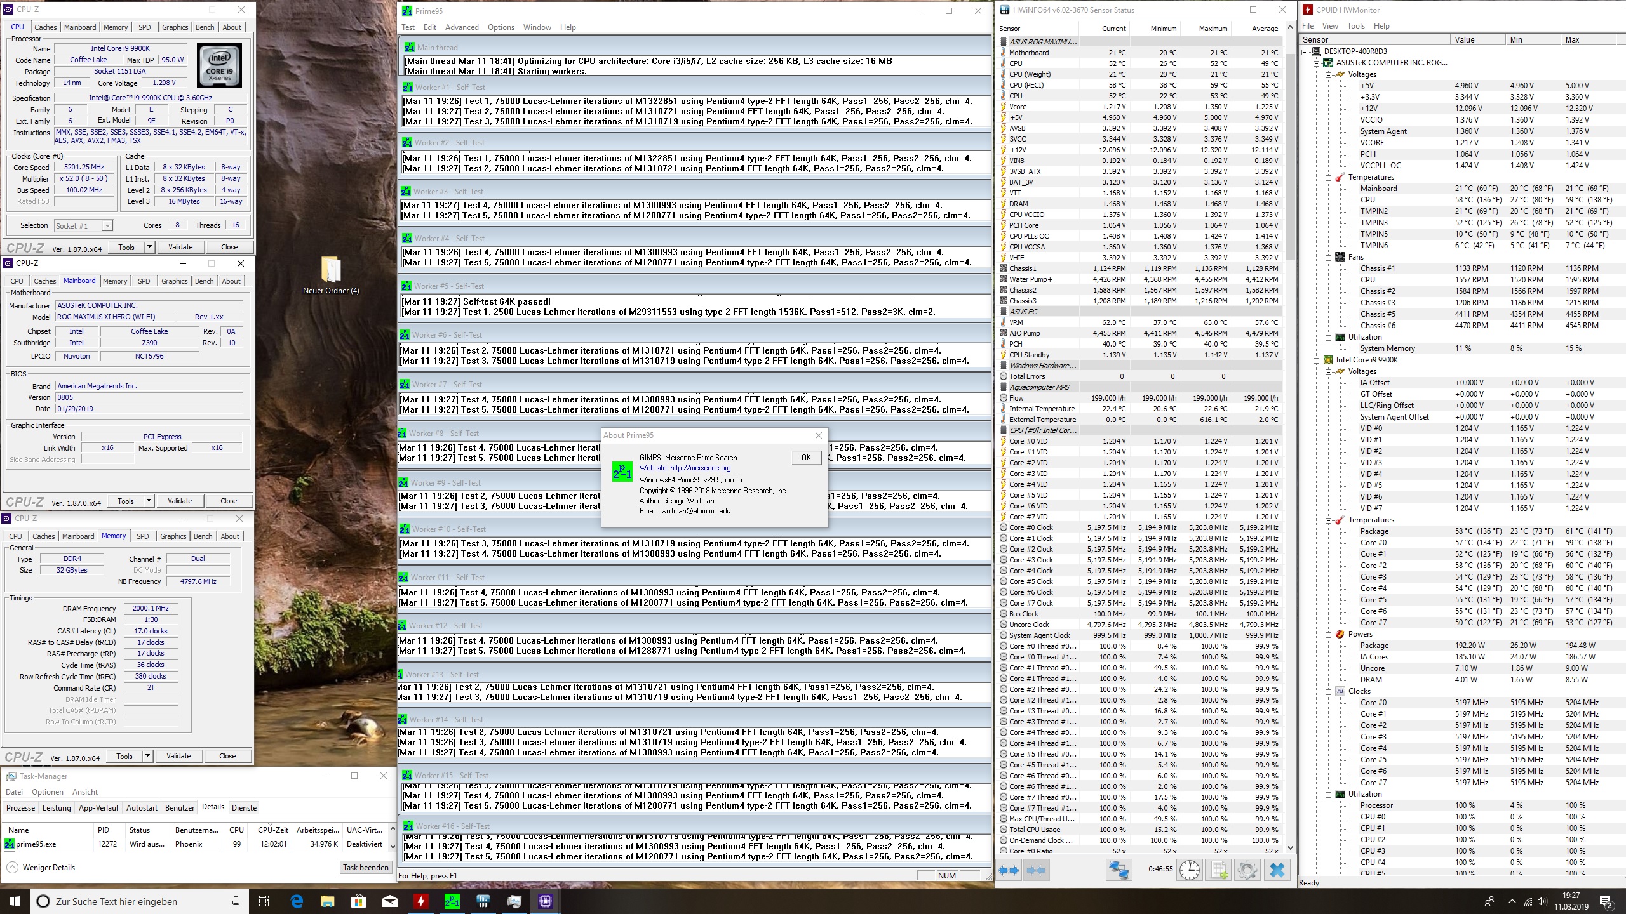Image resolution: width=1626 pixels, height=914 pixels.
Task: Click Close button in Mainboard CPU-Z window
Action: [x=229, y=501]
